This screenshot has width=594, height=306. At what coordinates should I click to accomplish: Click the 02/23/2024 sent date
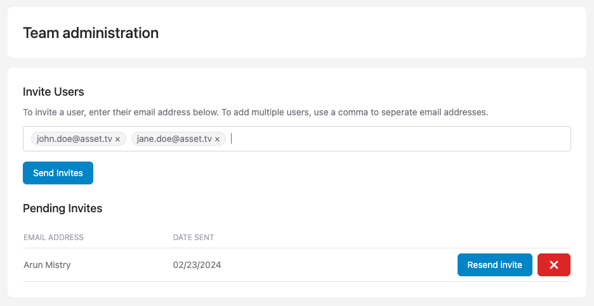[197, 265]
